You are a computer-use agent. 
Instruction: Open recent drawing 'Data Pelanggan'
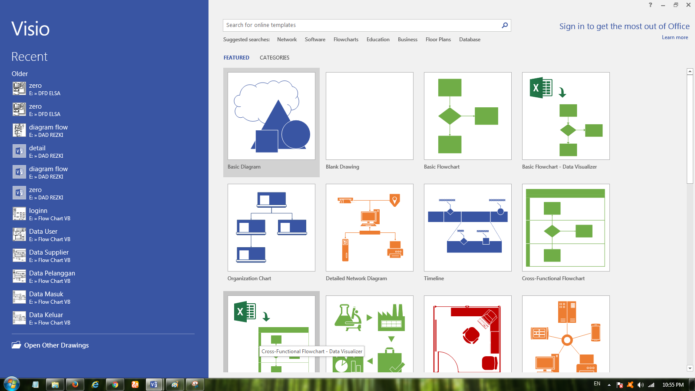click(x=103, y=276)
